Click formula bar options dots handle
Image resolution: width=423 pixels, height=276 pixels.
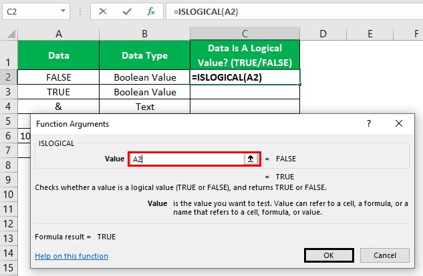tap(80, 11)
